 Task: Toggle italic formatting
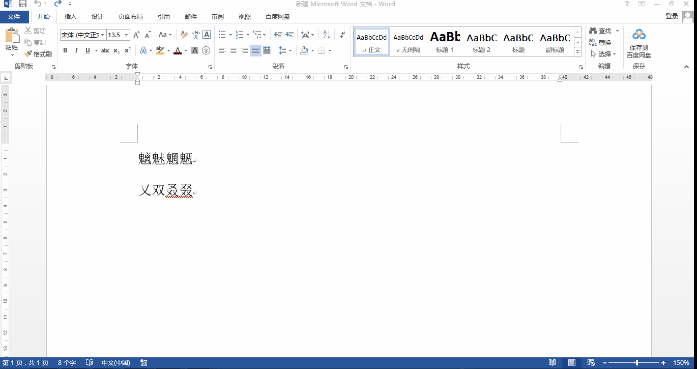point(76,50)
